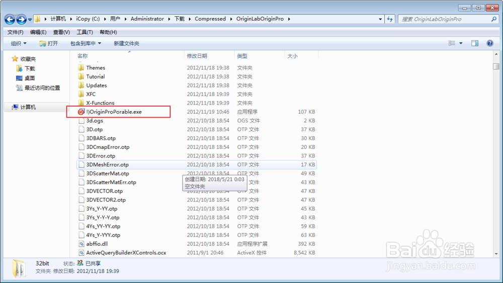Select file 4Ys_YY-YY.otp
This screenshot has height=283, width=503.
click(x=103, y=226)
